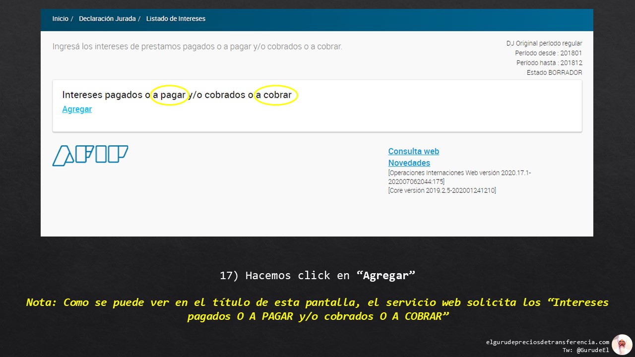Select Listado de Intereses in the breadcrumb
The height and width of the screenshot is (357, 635).
(175, 18)
